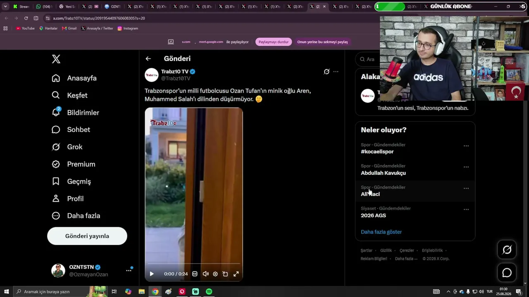
Task: Open options for 2026 AGS trend
Action: pyautogui.click(x=466, y=210)
